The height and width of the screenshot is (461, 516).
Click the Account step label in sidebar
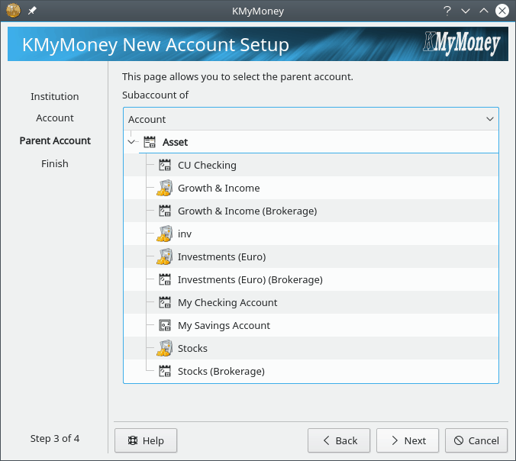click(55, 118)
